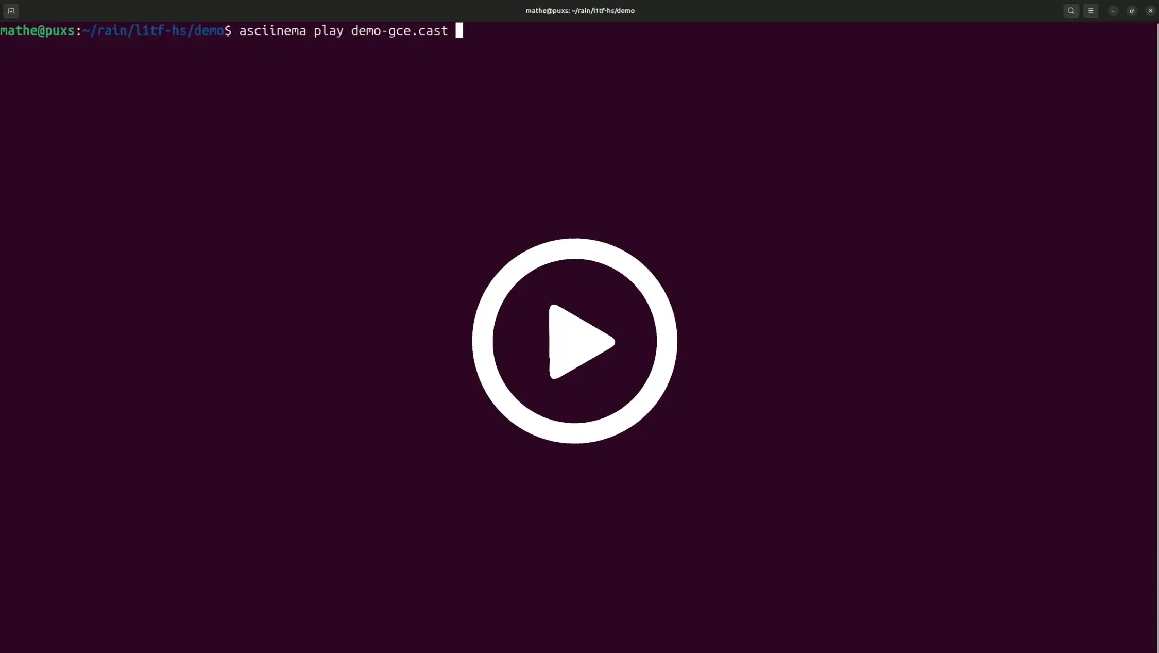Click the dollar sign prompt symbol
Image resolution: width=1159 pixels, height=653 pixels.
click(x=228, y=30)
